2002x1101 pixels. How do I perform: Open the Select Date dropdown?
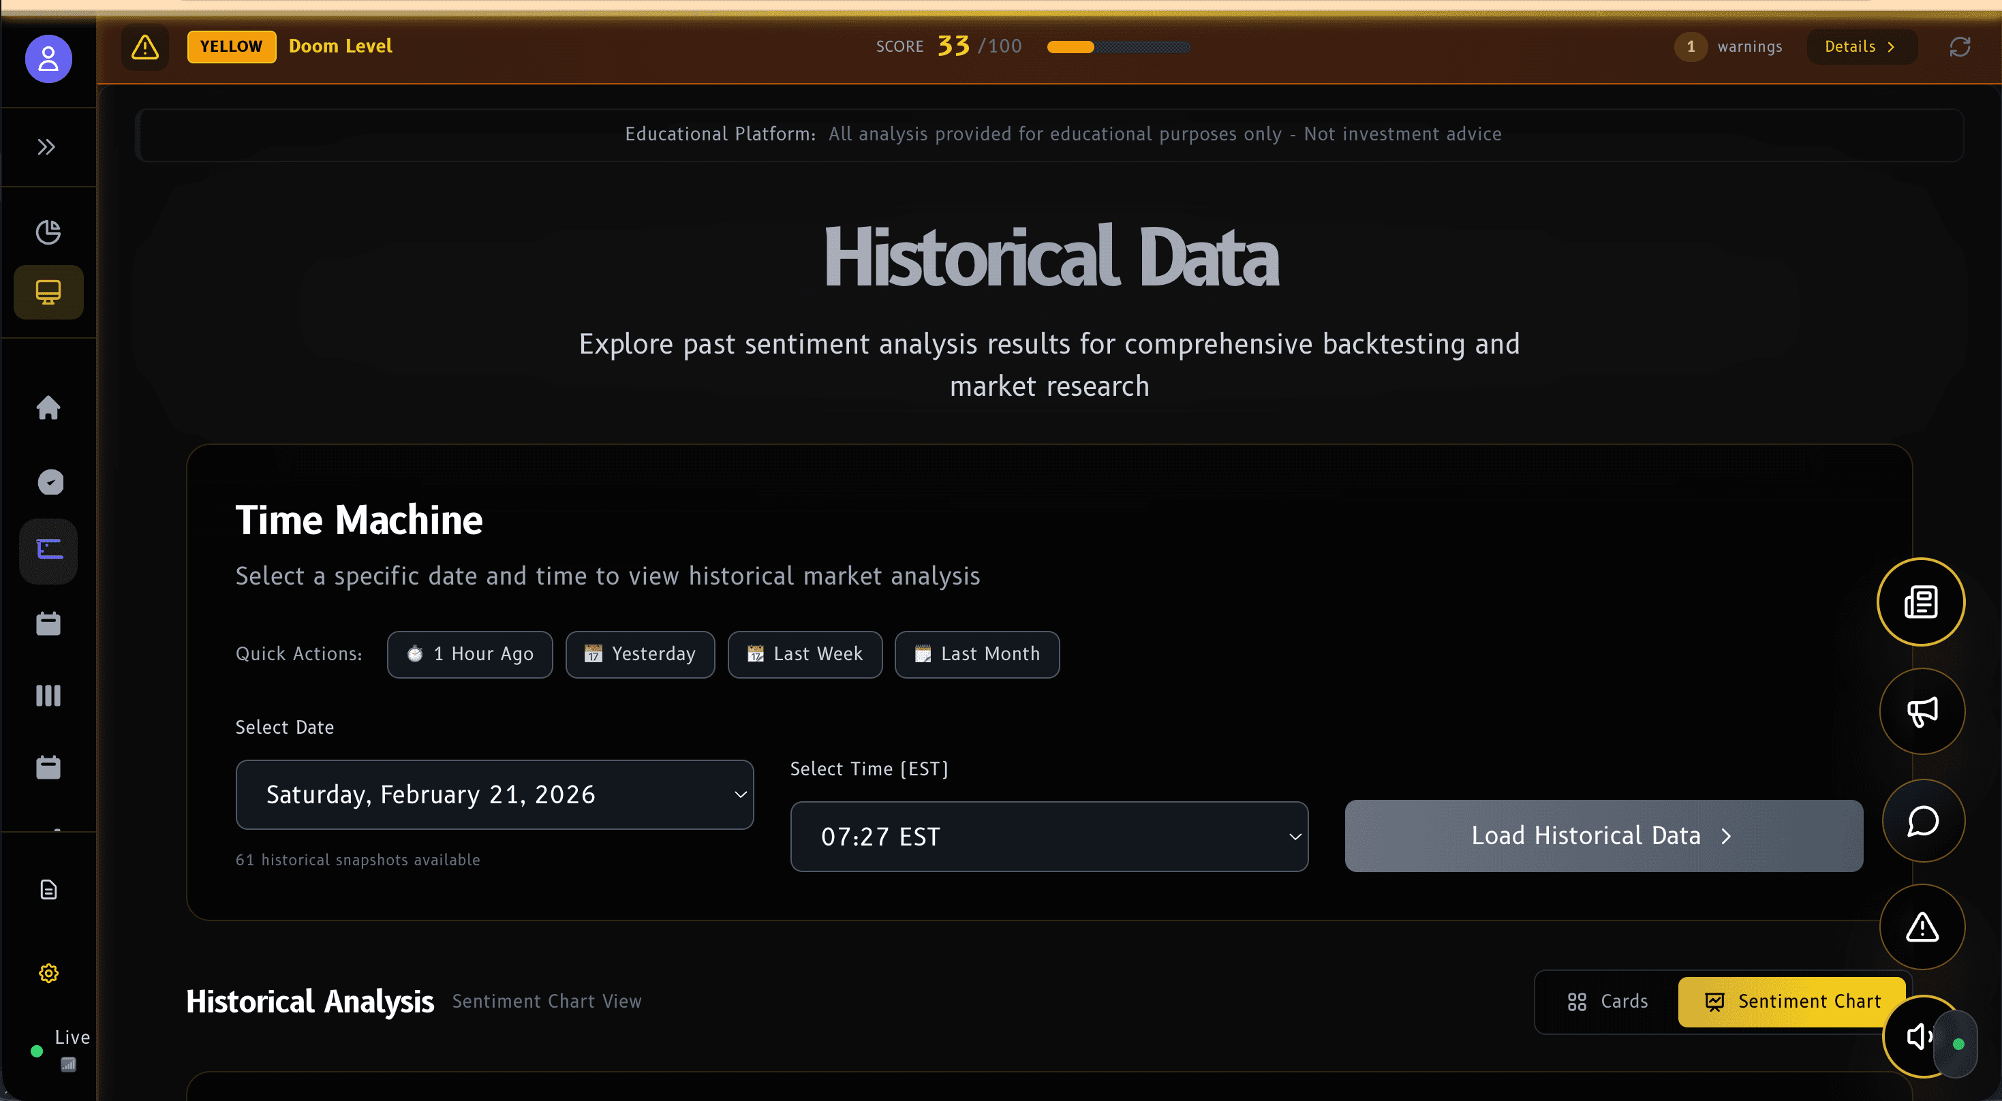pyautogui.click(x=494, y=794)
